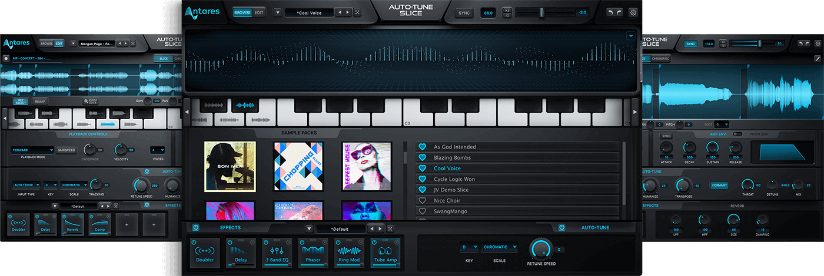Viewport: 824px width, 276px height.
Task: Select the Ring Mod effect module
Action: (x=350, y=253)
